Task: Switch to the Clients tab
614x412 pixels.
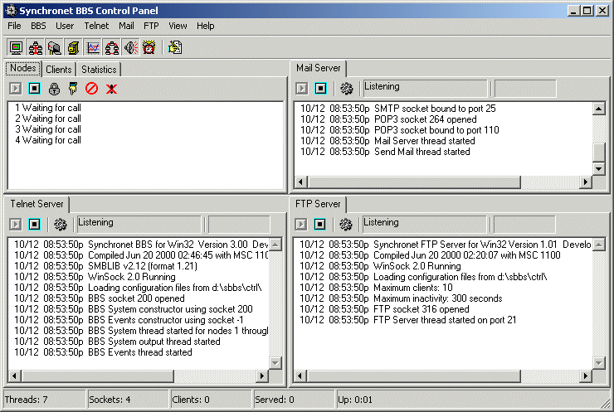Action: tap(59, 70)
